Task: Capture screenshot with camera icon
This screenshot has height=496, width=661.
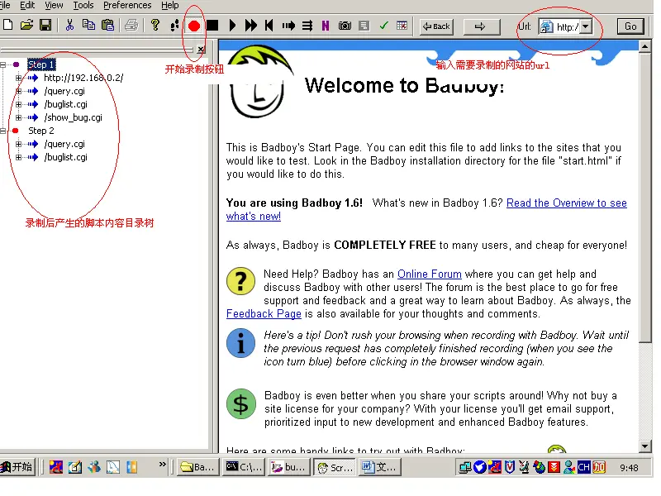Action: coord(345,26)
